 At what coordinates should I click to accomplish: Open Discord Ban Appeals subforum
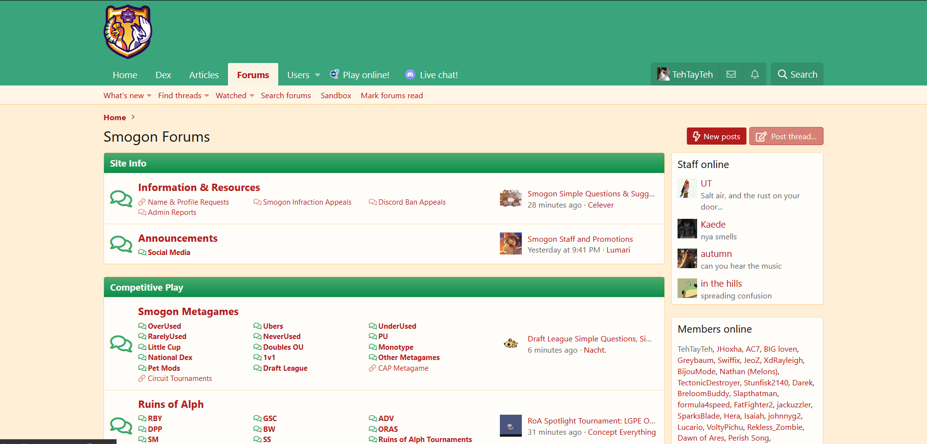(412, 202)
